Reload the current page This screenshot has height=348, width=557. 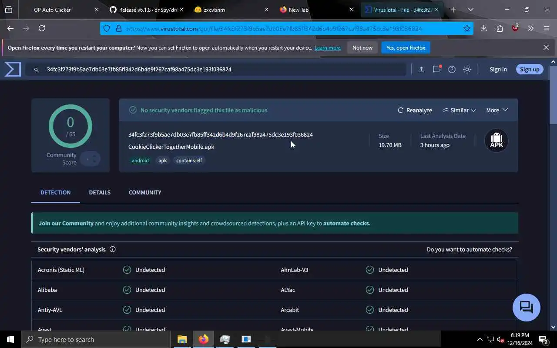click(42, 28)
